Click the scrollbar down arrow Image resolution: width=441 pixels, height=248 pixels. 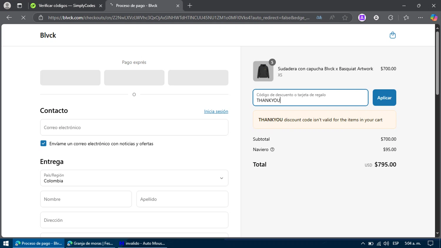click(437, 233)
